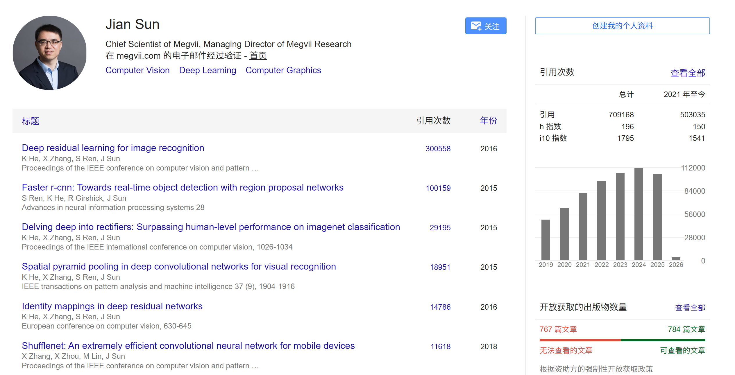The height and width of the screenshot is (375, 735).
Task: Sort publications by the year column header
Action: click(x=488, y=120)
